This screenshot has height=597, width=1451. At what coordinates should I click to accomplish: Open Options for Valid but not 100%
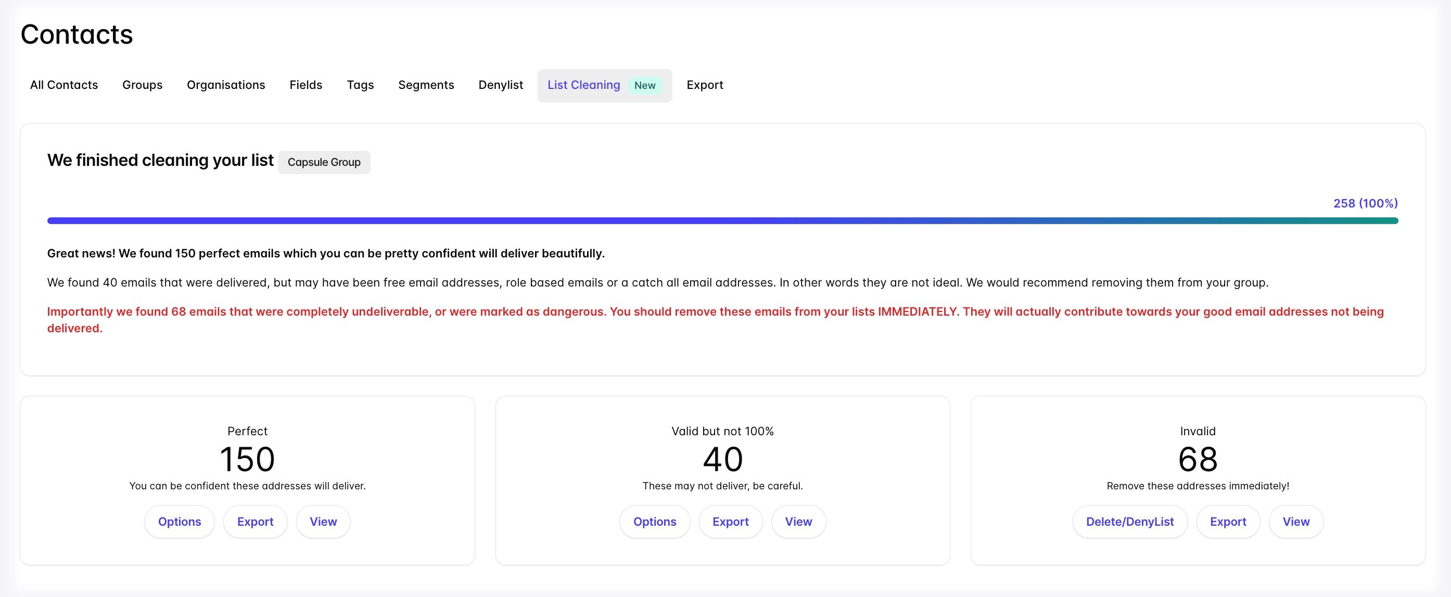coord(655,522)
